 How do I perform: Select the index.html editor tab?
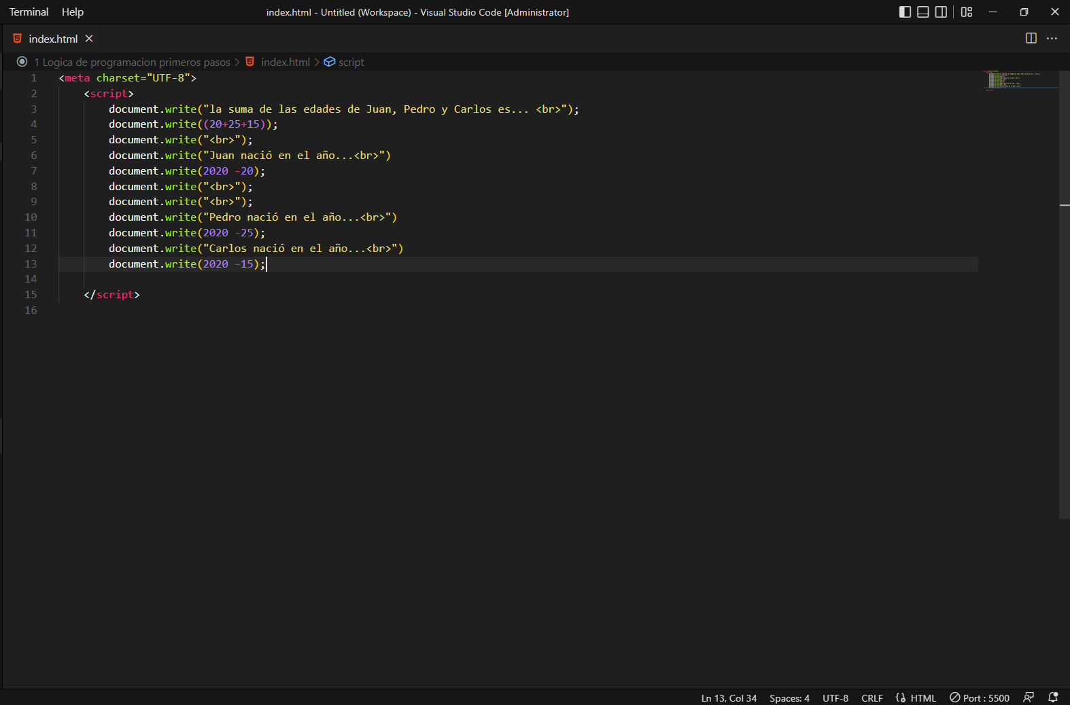[x=52, y=39]
